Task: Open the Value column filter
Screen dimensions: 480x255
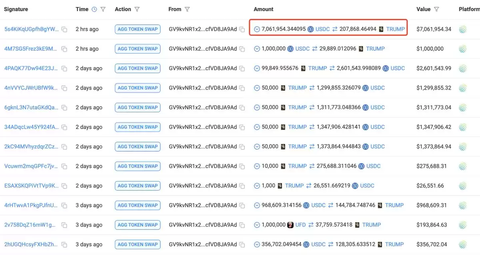Action: pos(436,9)
